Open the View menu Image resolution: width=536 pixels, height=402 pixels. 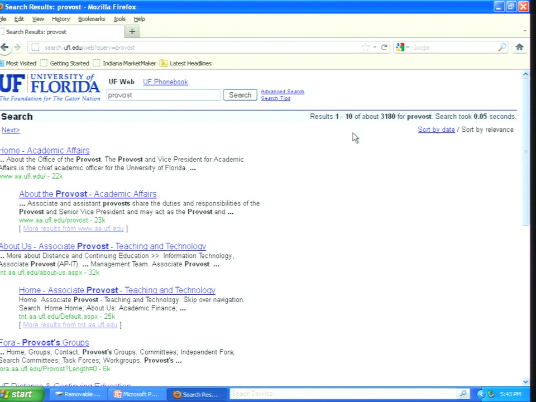point(38,19)
